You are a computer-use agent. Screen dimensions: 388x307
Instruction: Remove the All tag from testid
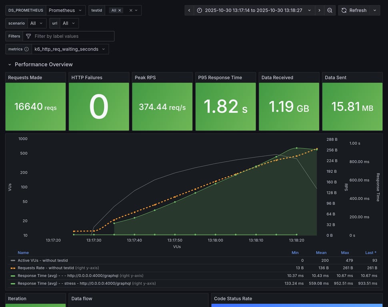pos(120,10)
